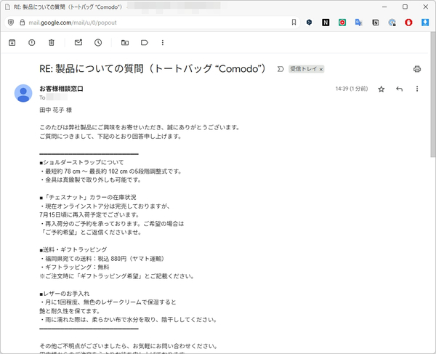The width and height of the screenshot is (436, 354).
Task: Click the line 最短約 78 cm ～ 最長約 102 cm
Action: click(x=111, y=172)
